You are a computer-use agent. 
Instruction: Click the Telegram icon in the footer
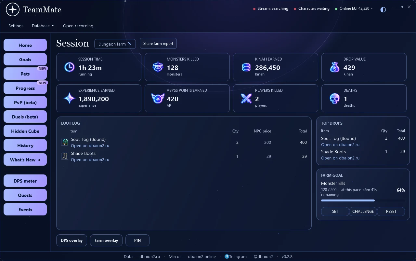pyautogui.click(x=227, y=256)
